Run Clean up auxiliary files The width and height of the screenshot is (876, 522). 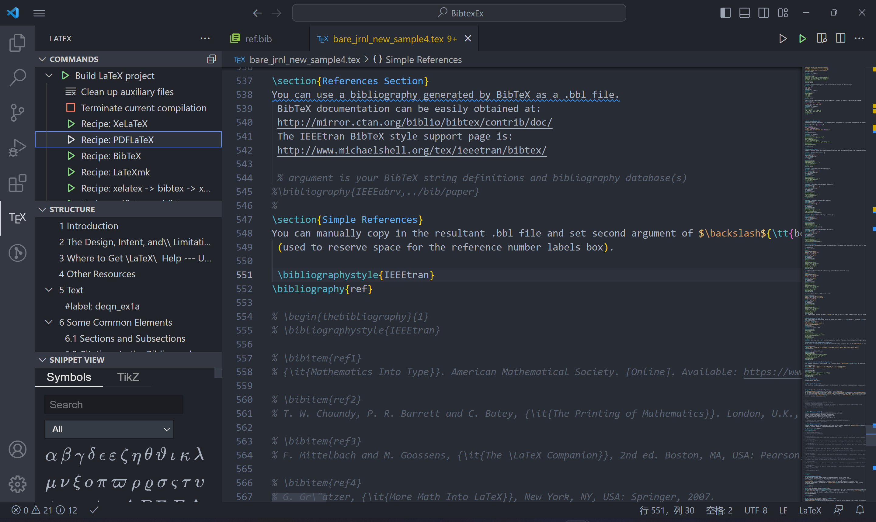click(127, 92)
